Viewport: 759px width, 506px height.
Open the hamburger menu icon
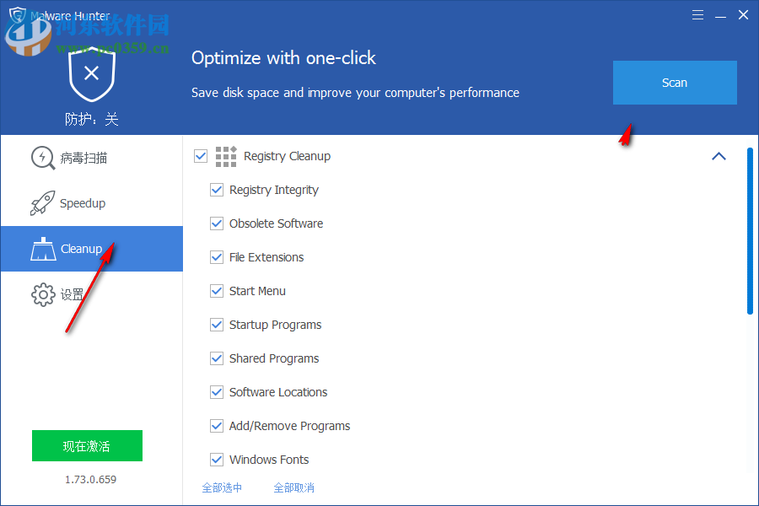pos(697,14)
